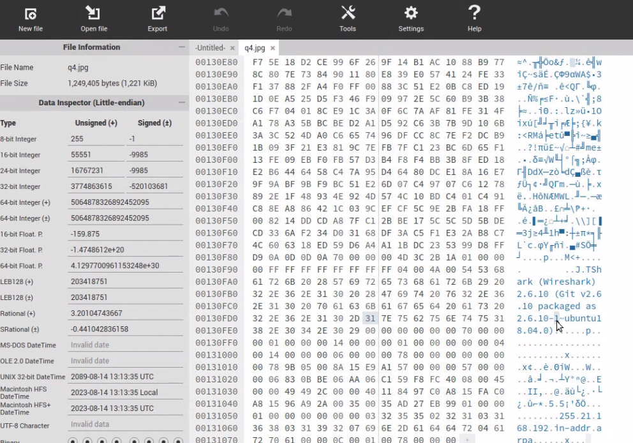Click Macintosh HFS DateTime Local value
This screenshot has height=443, width=633.
point(125,393)
